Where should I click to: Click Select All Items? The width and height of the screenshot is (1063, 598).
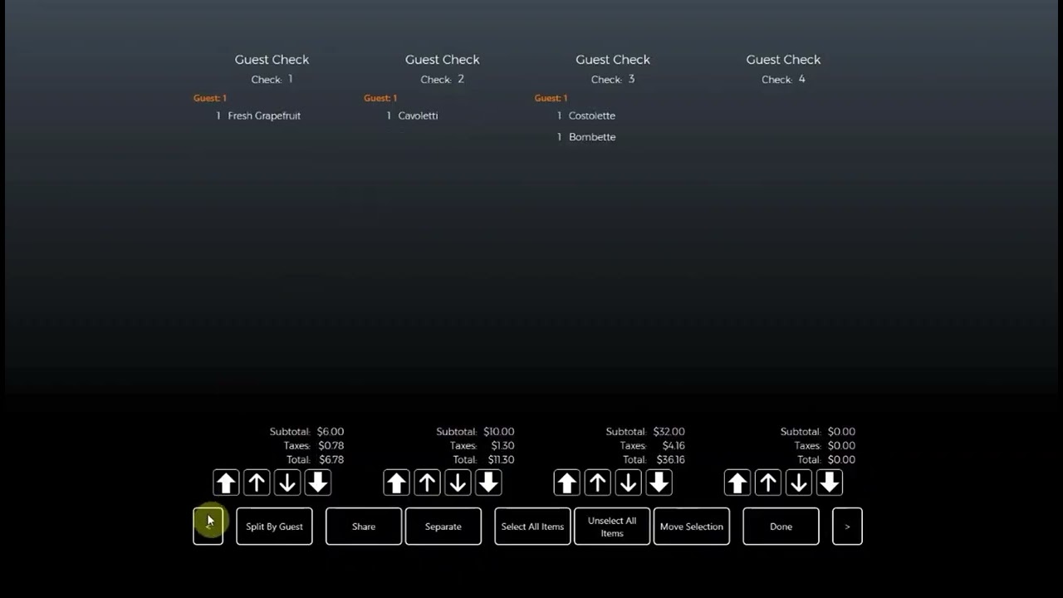[x=532, y=527]
